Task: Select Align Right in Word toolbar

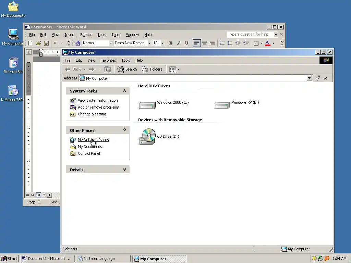Action: click(x=212, y=43)
